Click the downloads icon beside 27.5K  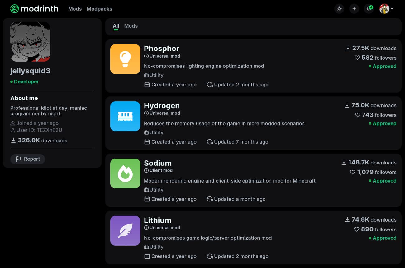(348, 48)
